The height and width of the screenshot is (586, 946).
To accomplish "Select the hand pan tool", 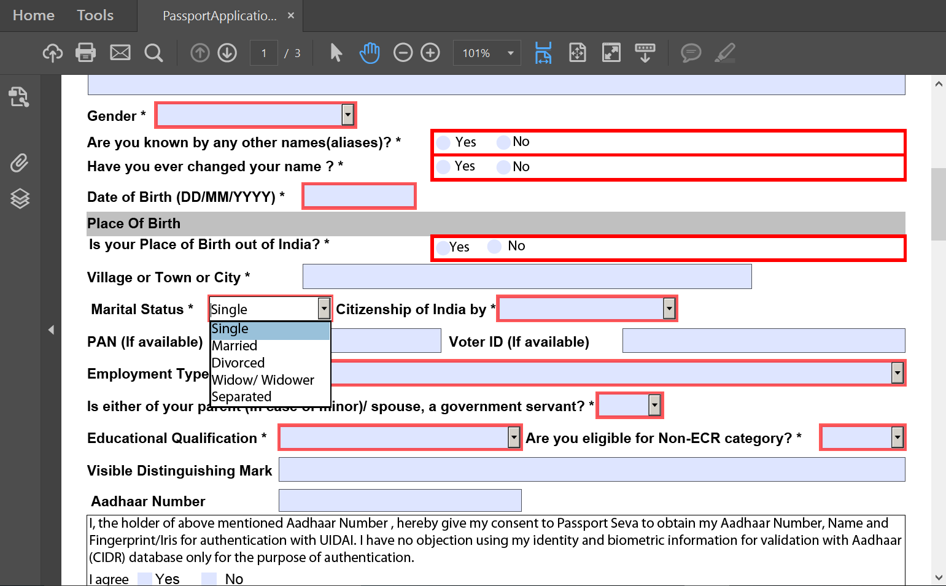I will tap(370, 53).
